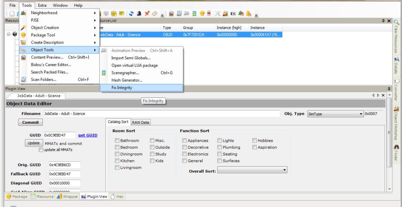Open the Filter Resources side panel

tap(397, 37)
